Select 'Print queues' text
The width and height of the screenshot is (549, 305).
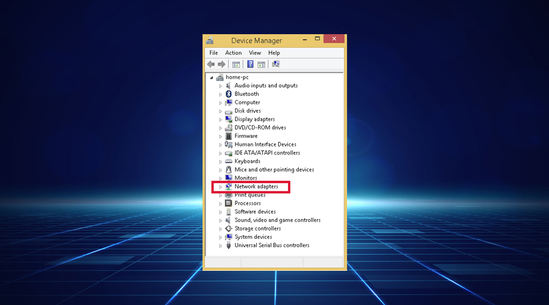[x=250, y=195]
